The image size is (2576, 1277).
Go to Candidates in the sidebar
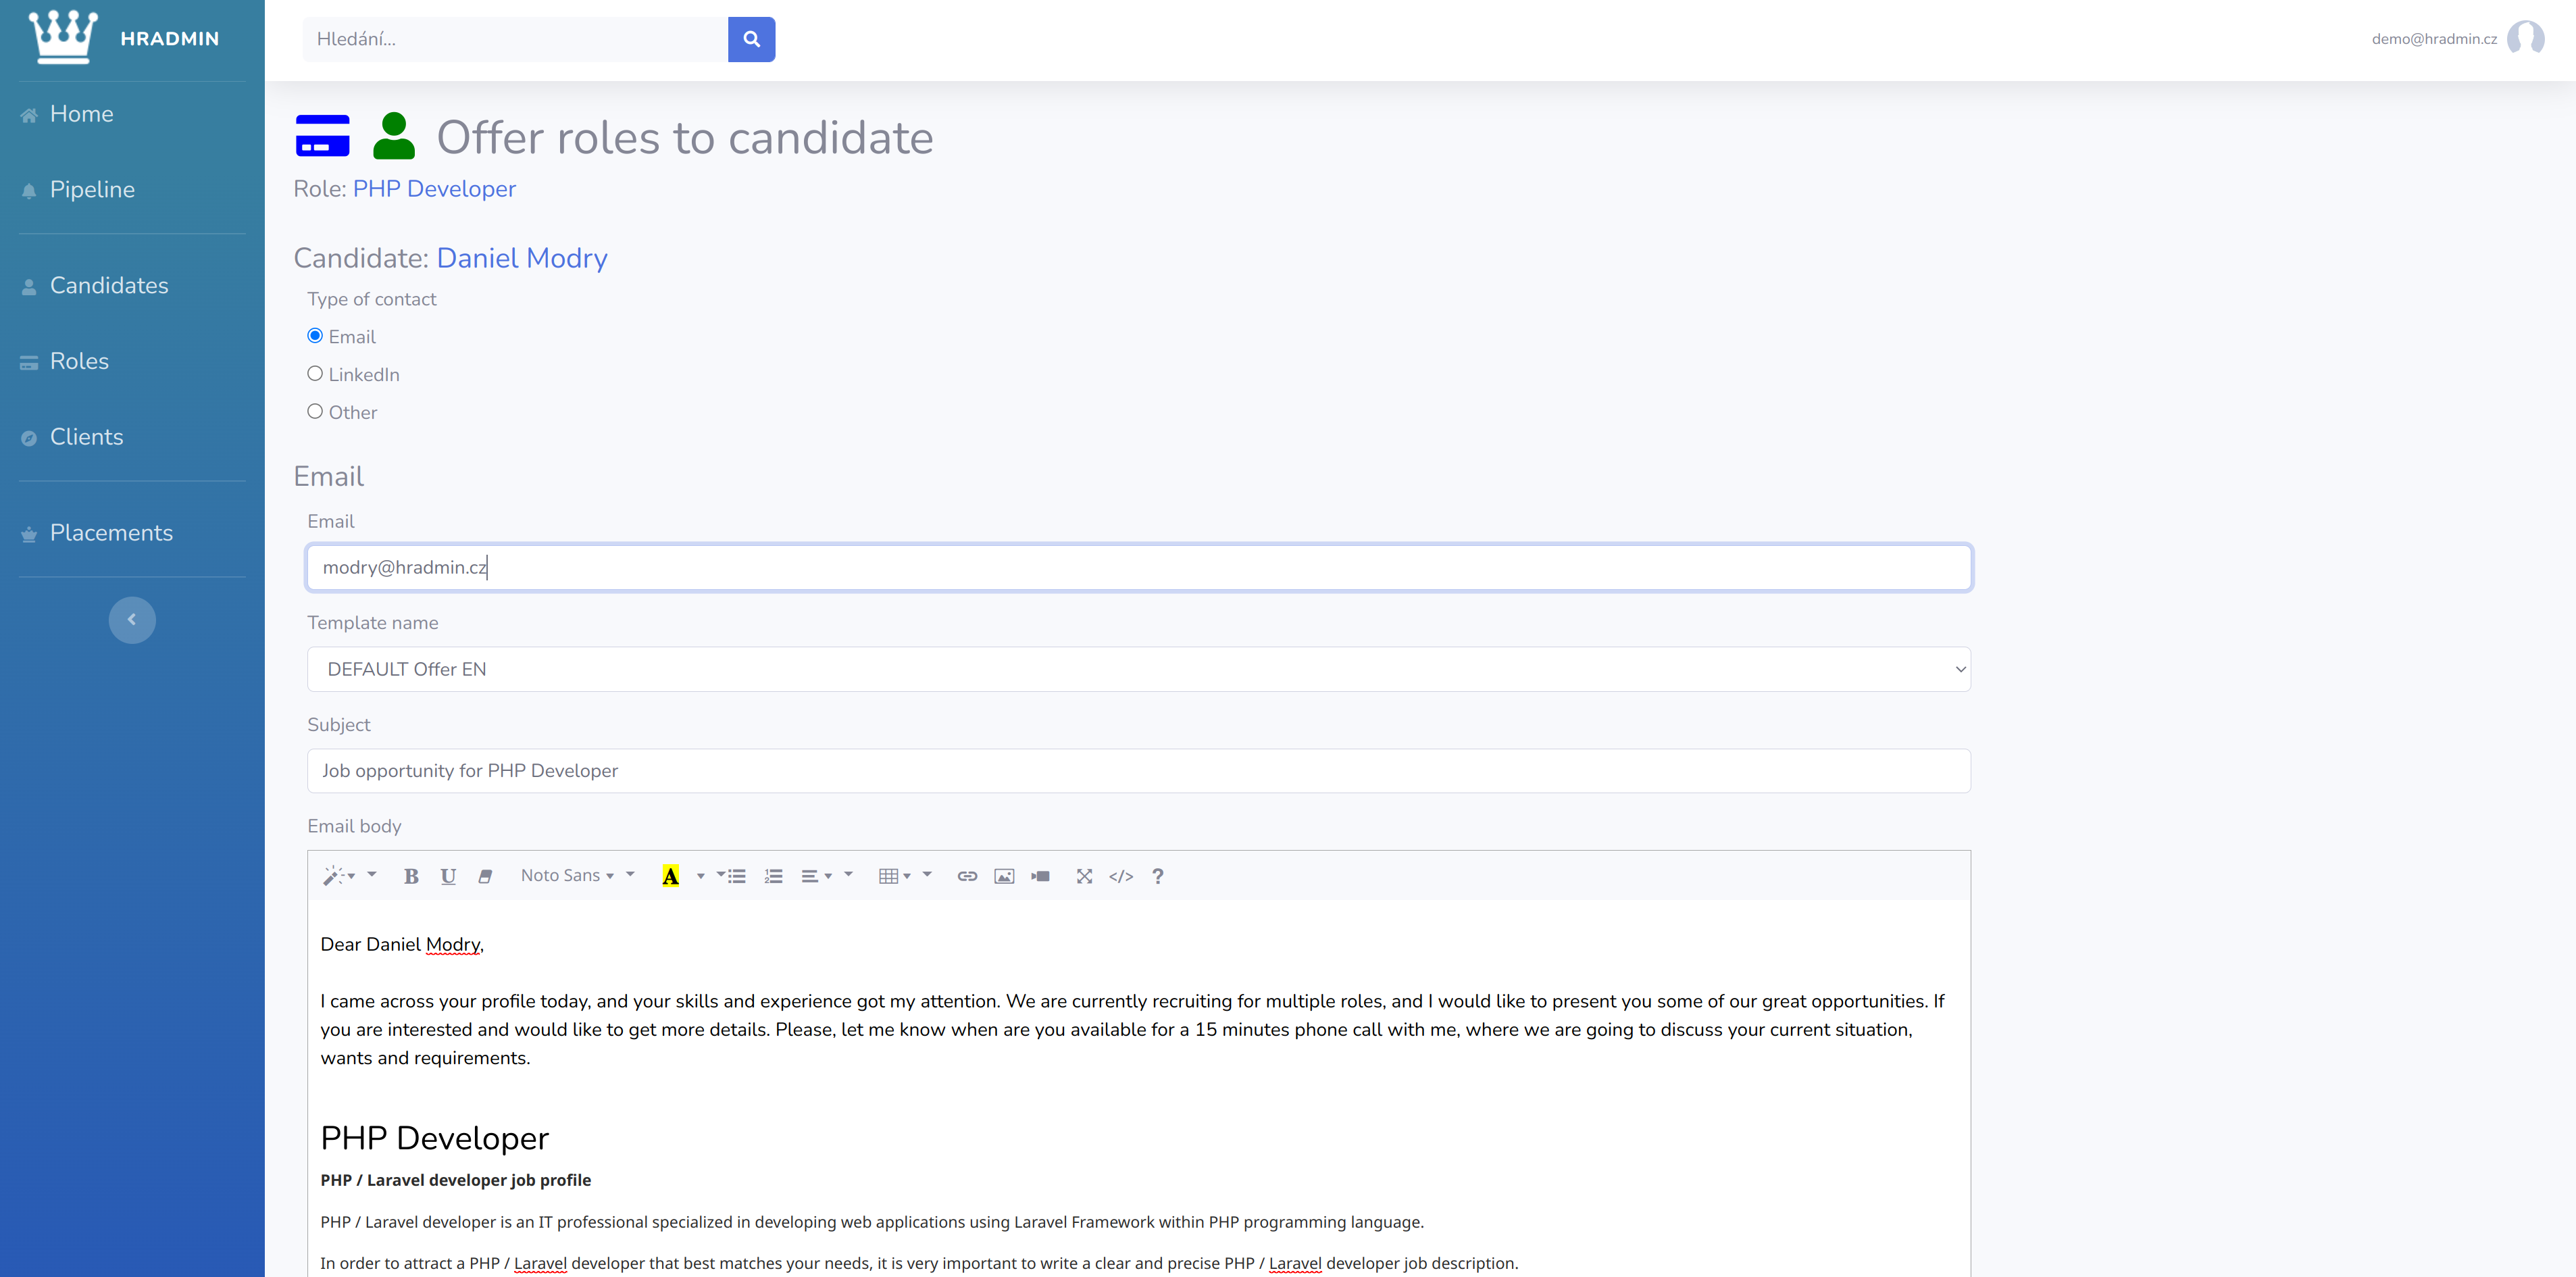point(109,286)
